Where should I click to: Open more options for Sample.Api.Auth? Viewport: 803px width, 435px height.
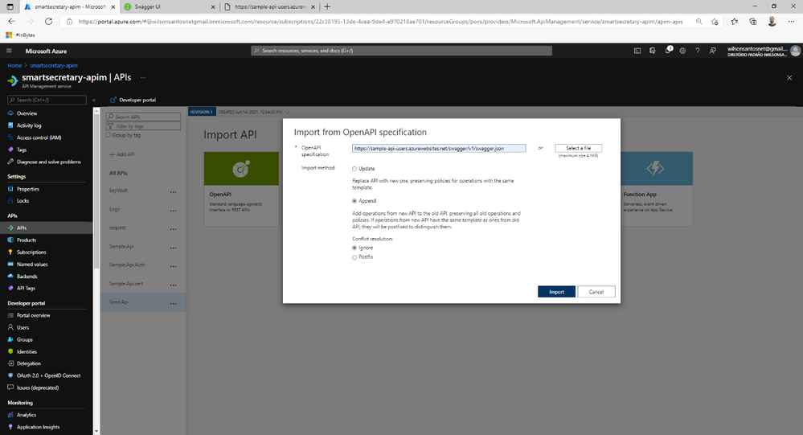point(173,266)
